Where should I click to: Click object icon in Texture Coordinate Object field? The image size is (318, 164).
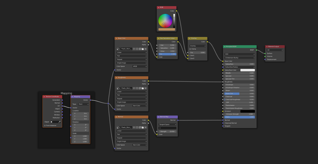(51, 122)
